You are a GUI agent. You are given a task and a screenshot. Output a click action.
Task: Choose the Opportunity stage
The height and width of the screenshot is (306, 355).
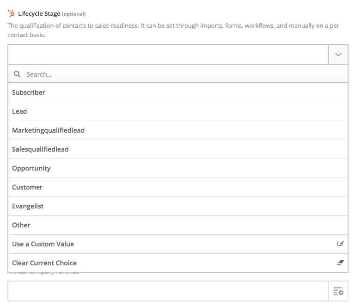(178, 168)
